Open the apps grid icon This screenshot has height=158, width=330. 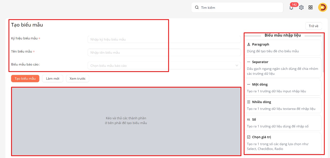(311, 7)
